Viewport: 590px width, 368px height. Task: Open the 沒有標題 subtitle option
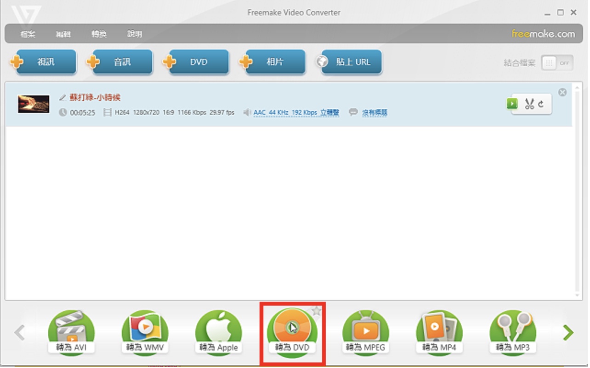coord(374,112)
